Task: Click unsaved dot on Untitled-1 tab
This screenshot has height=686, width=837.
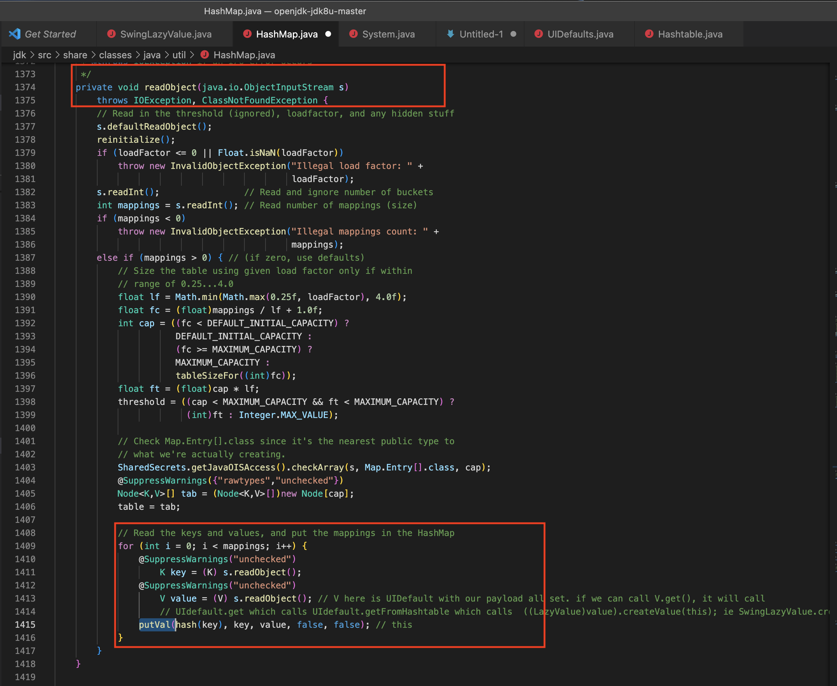Action: tap(513, 34)
